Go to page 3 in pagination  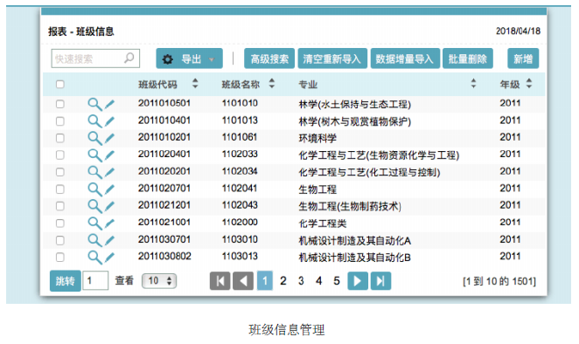301,281
